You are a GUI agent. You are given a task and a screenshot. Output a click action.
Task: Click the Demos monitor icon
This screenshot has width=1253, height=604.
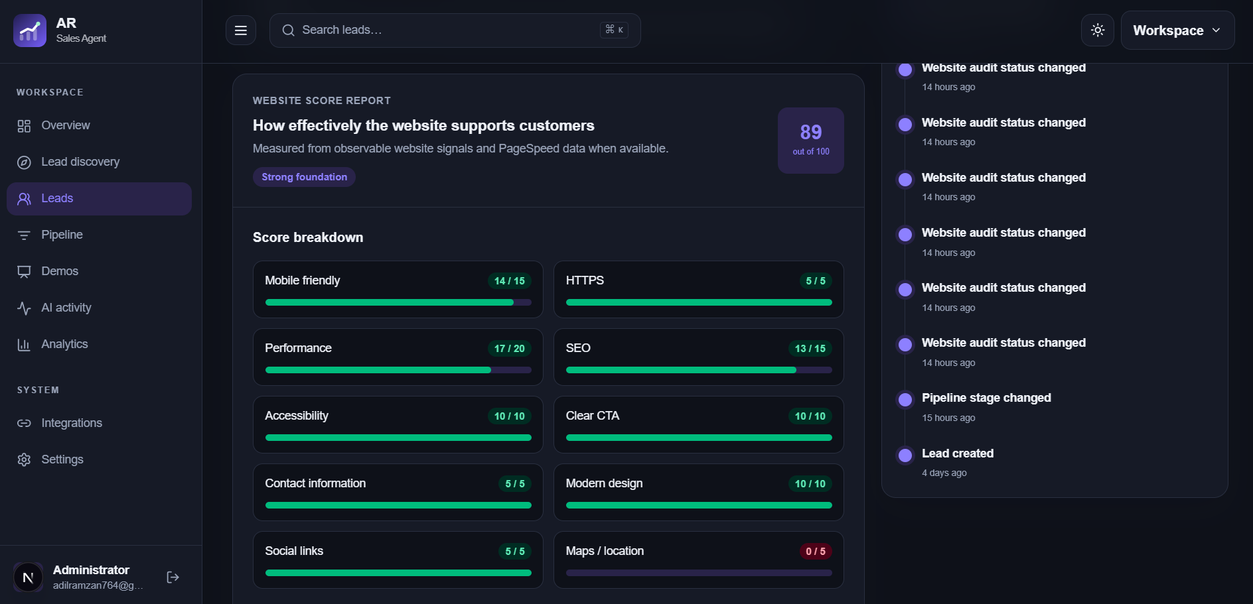click(x=24, y=272)
